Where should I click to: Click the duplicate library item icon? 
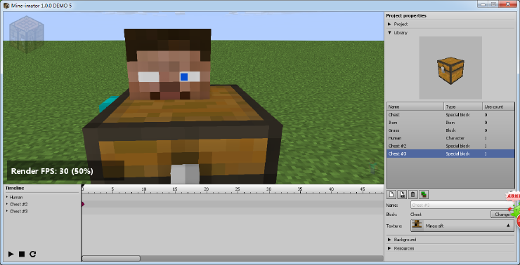tap(402, 194)
